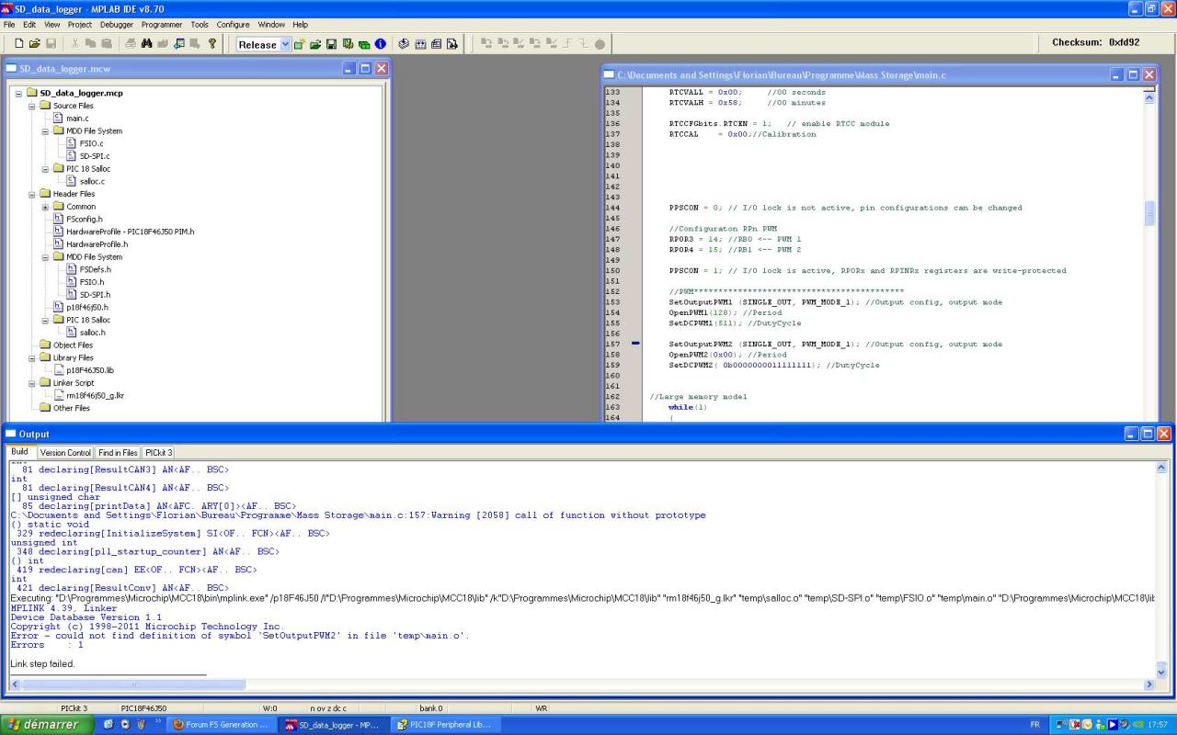Click the Output panel vertical scroll down arrow

[x=1160, y=672]
